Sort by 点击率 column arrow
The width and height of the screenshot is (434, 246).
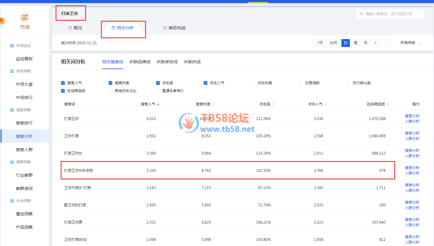[273, 104]
